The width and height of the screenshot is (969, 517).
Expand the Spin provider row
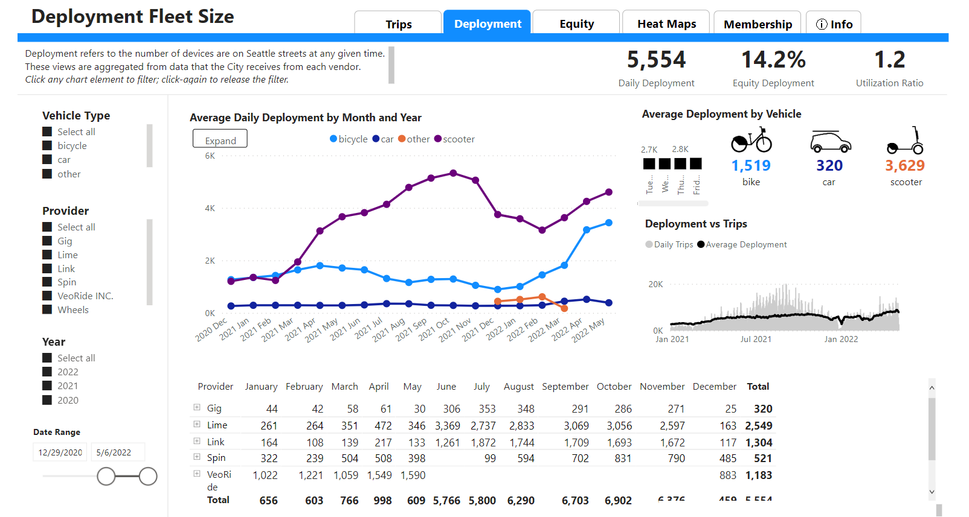(x=197, y=457)
